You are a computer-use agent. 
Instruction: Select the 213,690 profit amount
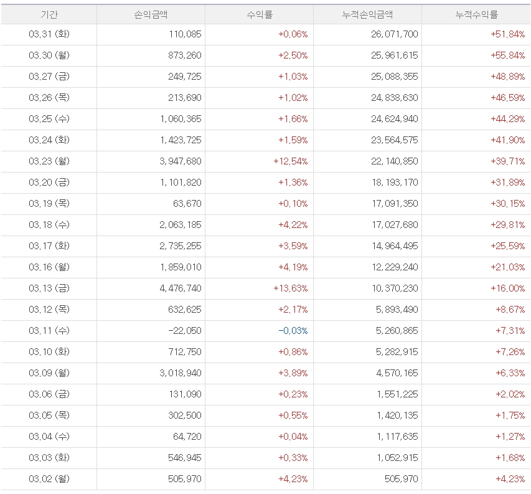[x=184, y=98]
